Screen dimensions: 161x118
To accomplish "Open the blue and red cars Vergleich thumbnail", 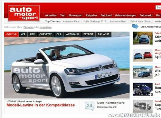I will point(143,55).
